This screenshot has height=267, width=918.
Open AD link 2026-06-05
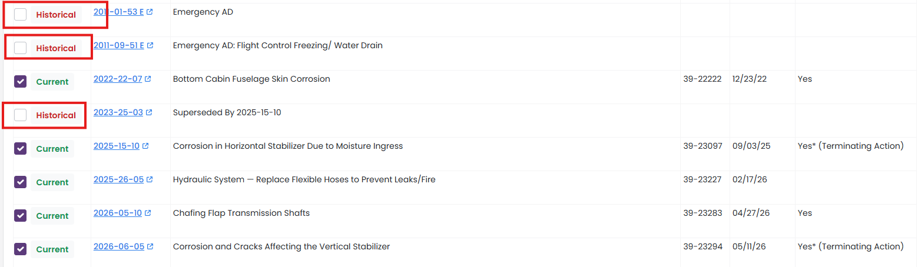pyautogui.click(x=118, y=246)
